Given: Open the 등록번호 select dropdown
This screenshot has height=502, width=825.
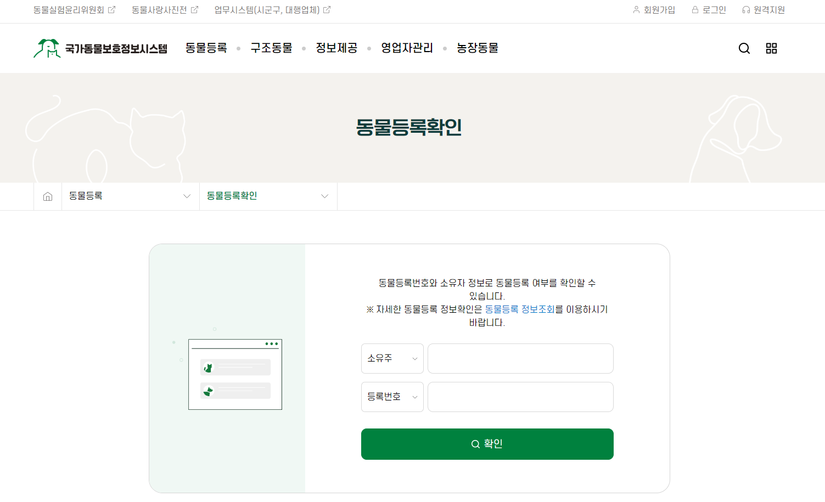Looking at the screenshot, I should click(x=392, y=397).
